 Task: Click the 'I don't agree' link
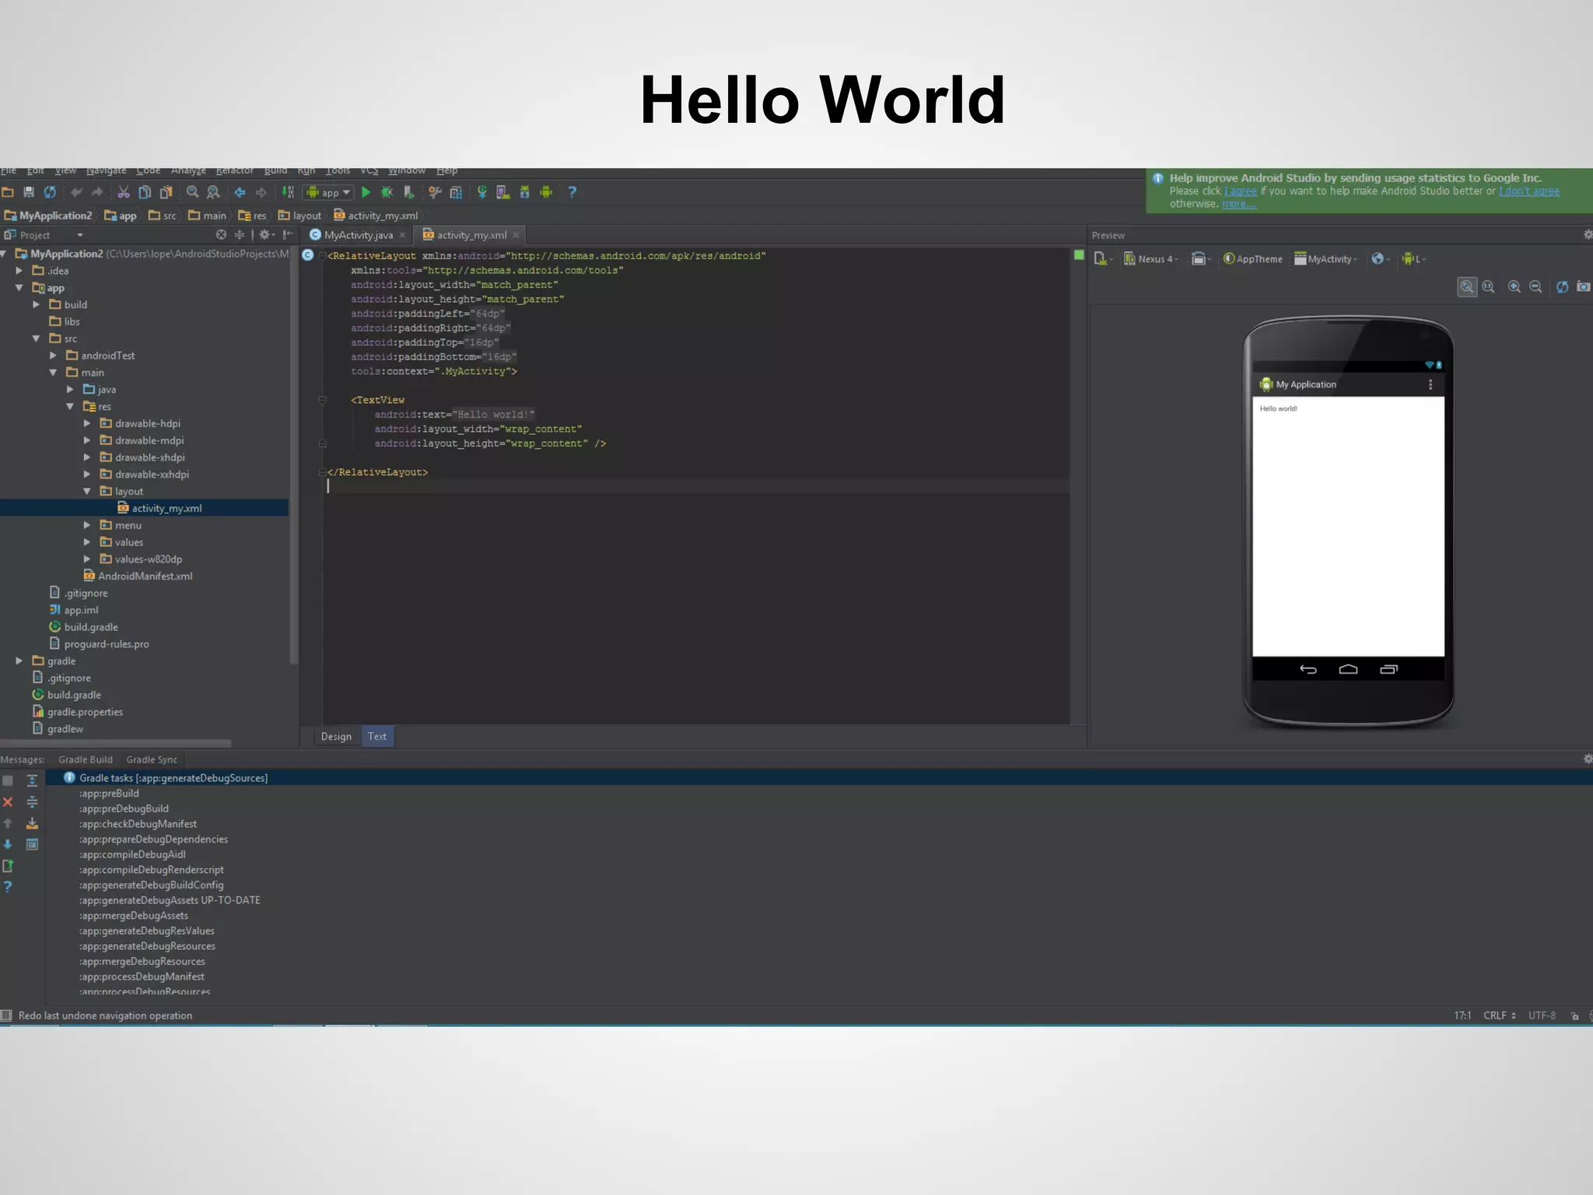coord(1529,191)
